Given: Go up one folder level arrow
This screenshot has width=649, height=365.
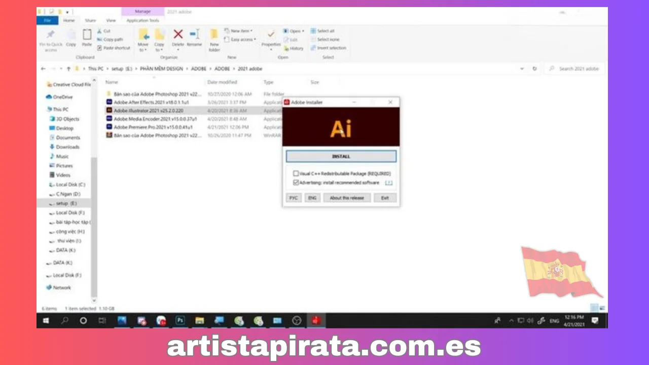Looking at the screenshot, I should pyautogui.click(x=68, y=68).
